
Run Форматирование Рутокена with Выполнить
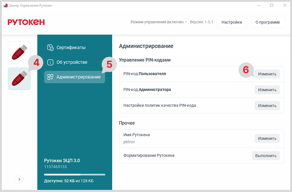pos(266,156)
